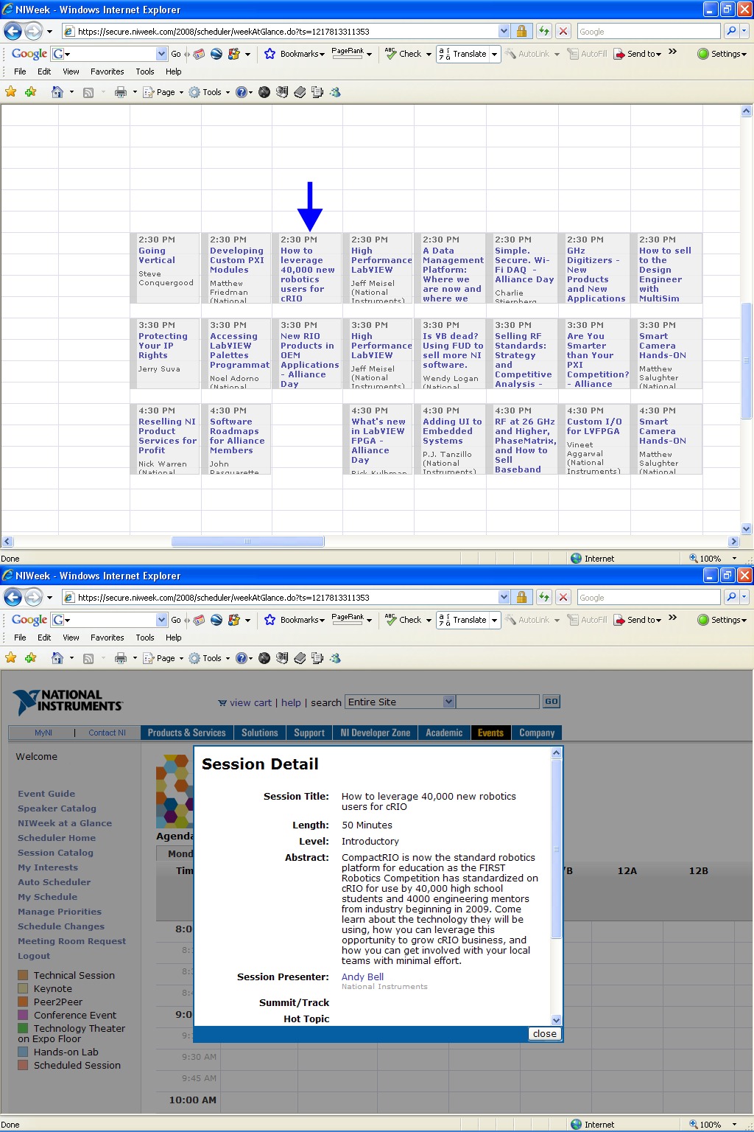
Task: Click the forward arrow in the upper window
Action: click(x=33, y=31)
